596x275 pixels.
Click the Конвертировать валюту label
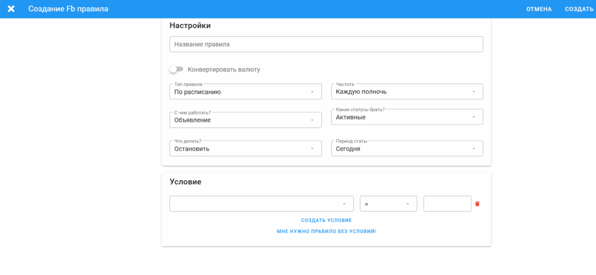pos(224,70)
